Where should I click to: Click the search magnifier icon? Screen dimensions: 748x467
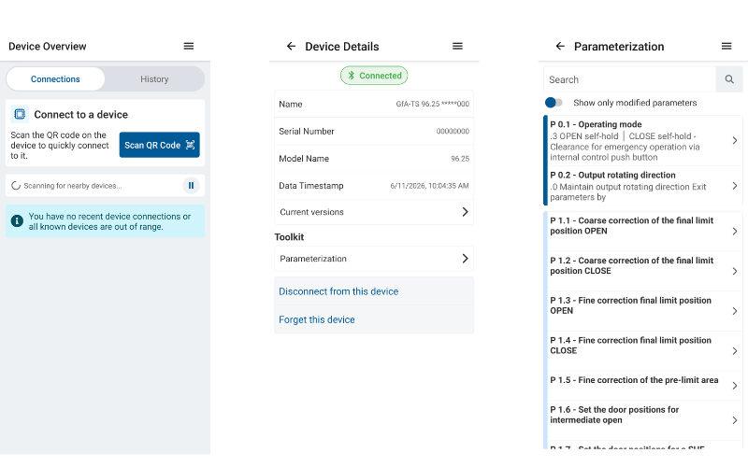point(729,79)
